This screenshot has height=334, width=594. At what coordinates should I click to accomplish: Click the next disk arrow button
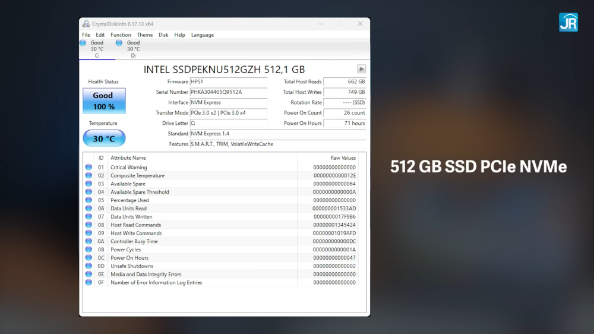(361, 69)
